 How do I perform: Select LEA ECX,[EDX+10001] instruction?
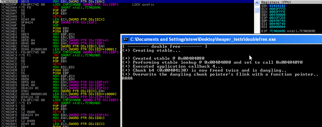(85, 49)
